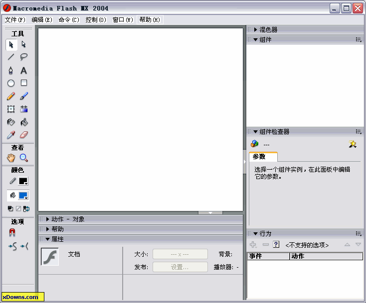Open the 组件 panel options menu
366x303 pixels.
point(359,40)
